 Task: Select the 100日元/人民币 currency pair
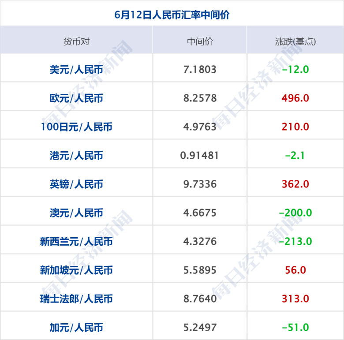77,127
